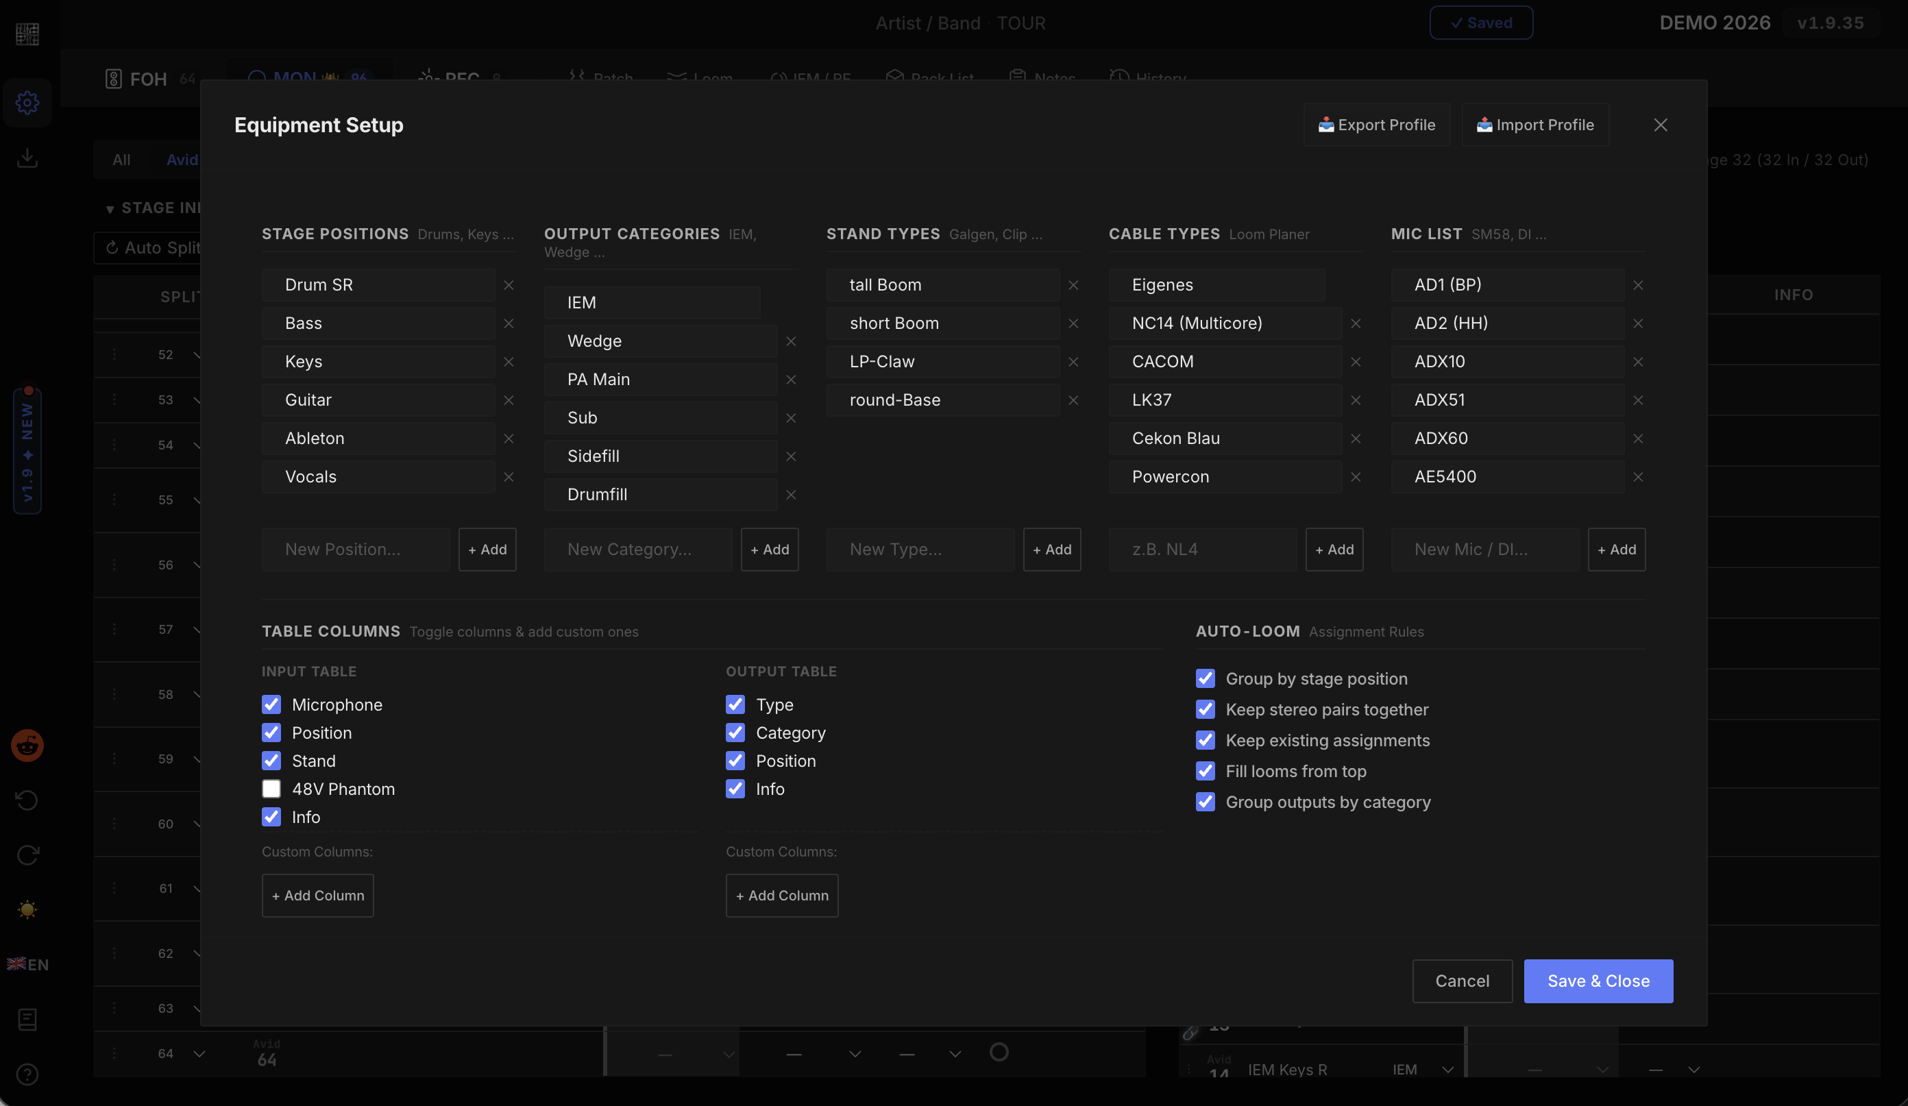Toggle output table Category column
Screen dimensions: 1908x1106
coord(735,733)
